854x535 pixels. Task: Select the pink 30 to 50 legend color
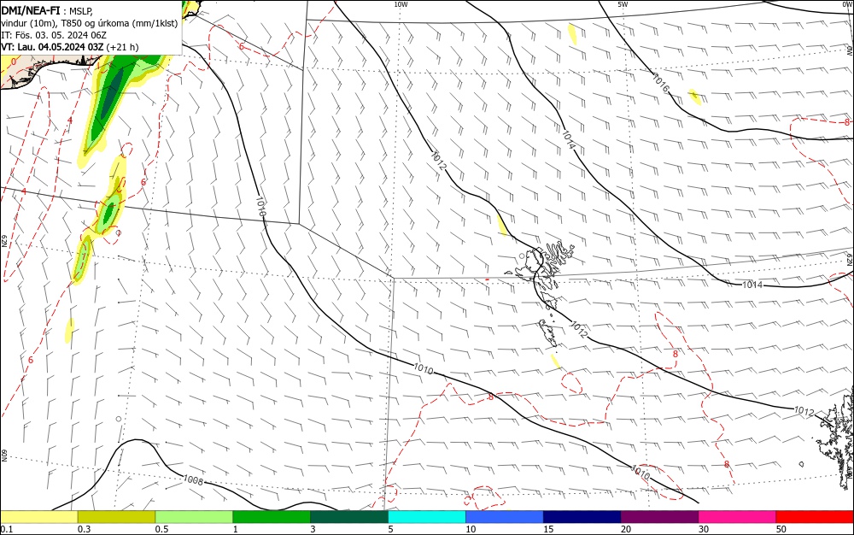click(x=738, y=517)
